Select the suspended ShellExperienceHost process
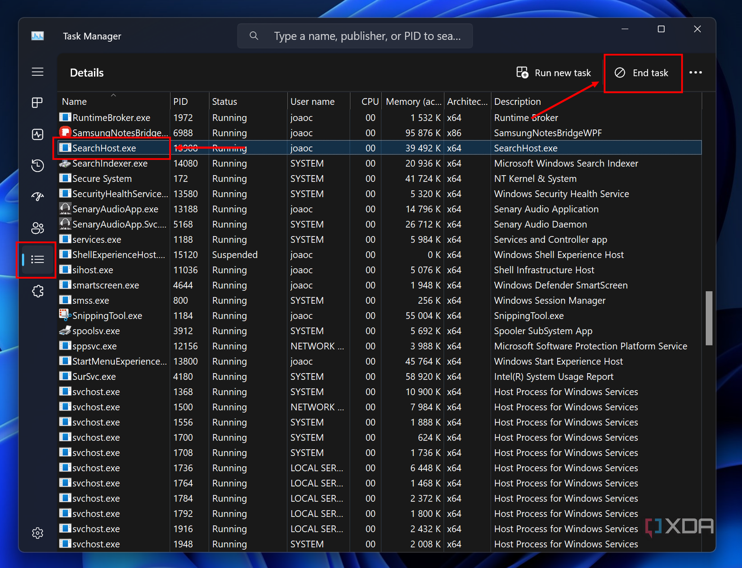The image size is (742, 568). click(x=112, y=254)
